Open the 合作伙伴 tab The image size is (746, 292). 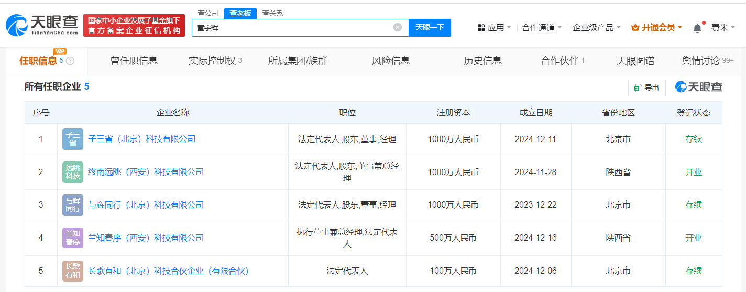point(563,61)
